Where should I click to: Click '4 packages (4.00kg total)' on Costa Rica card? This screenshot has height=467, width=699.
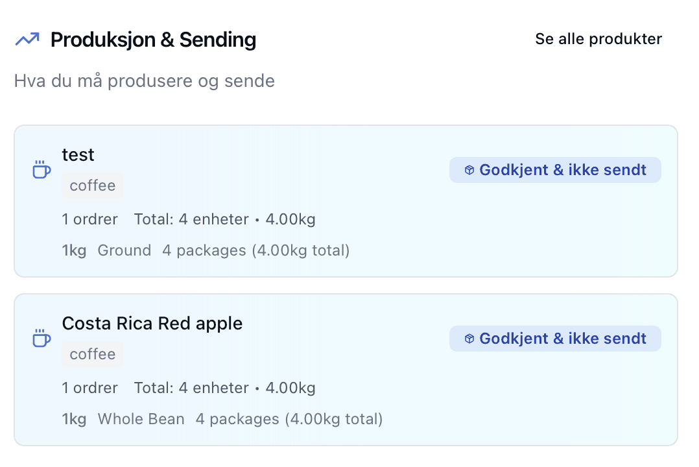coord(289,419)
